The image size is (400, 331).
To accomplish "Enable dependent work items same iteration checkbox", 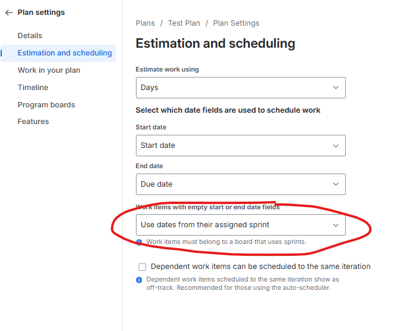I will tap(142, 267).
